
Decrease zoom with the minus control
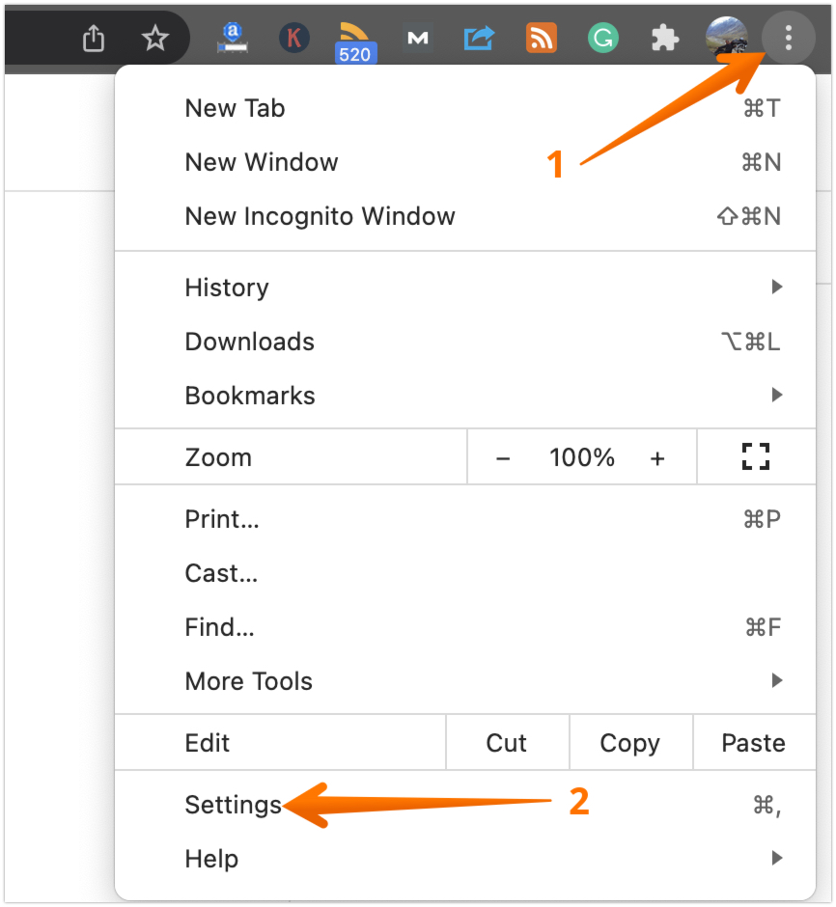pyautogui.click(x=503, y=456)
